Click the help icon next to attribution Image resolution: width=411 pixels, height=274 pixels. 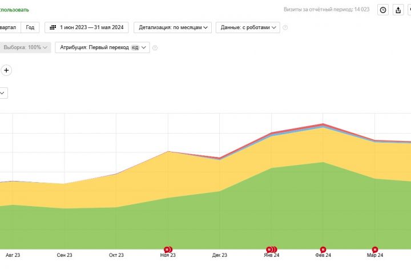pos(155,48)
